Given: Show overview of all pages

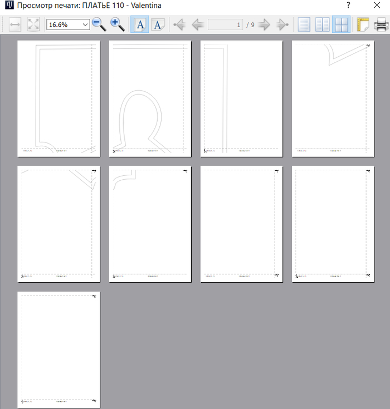Looking at the screenshot, I should point(341,24).
